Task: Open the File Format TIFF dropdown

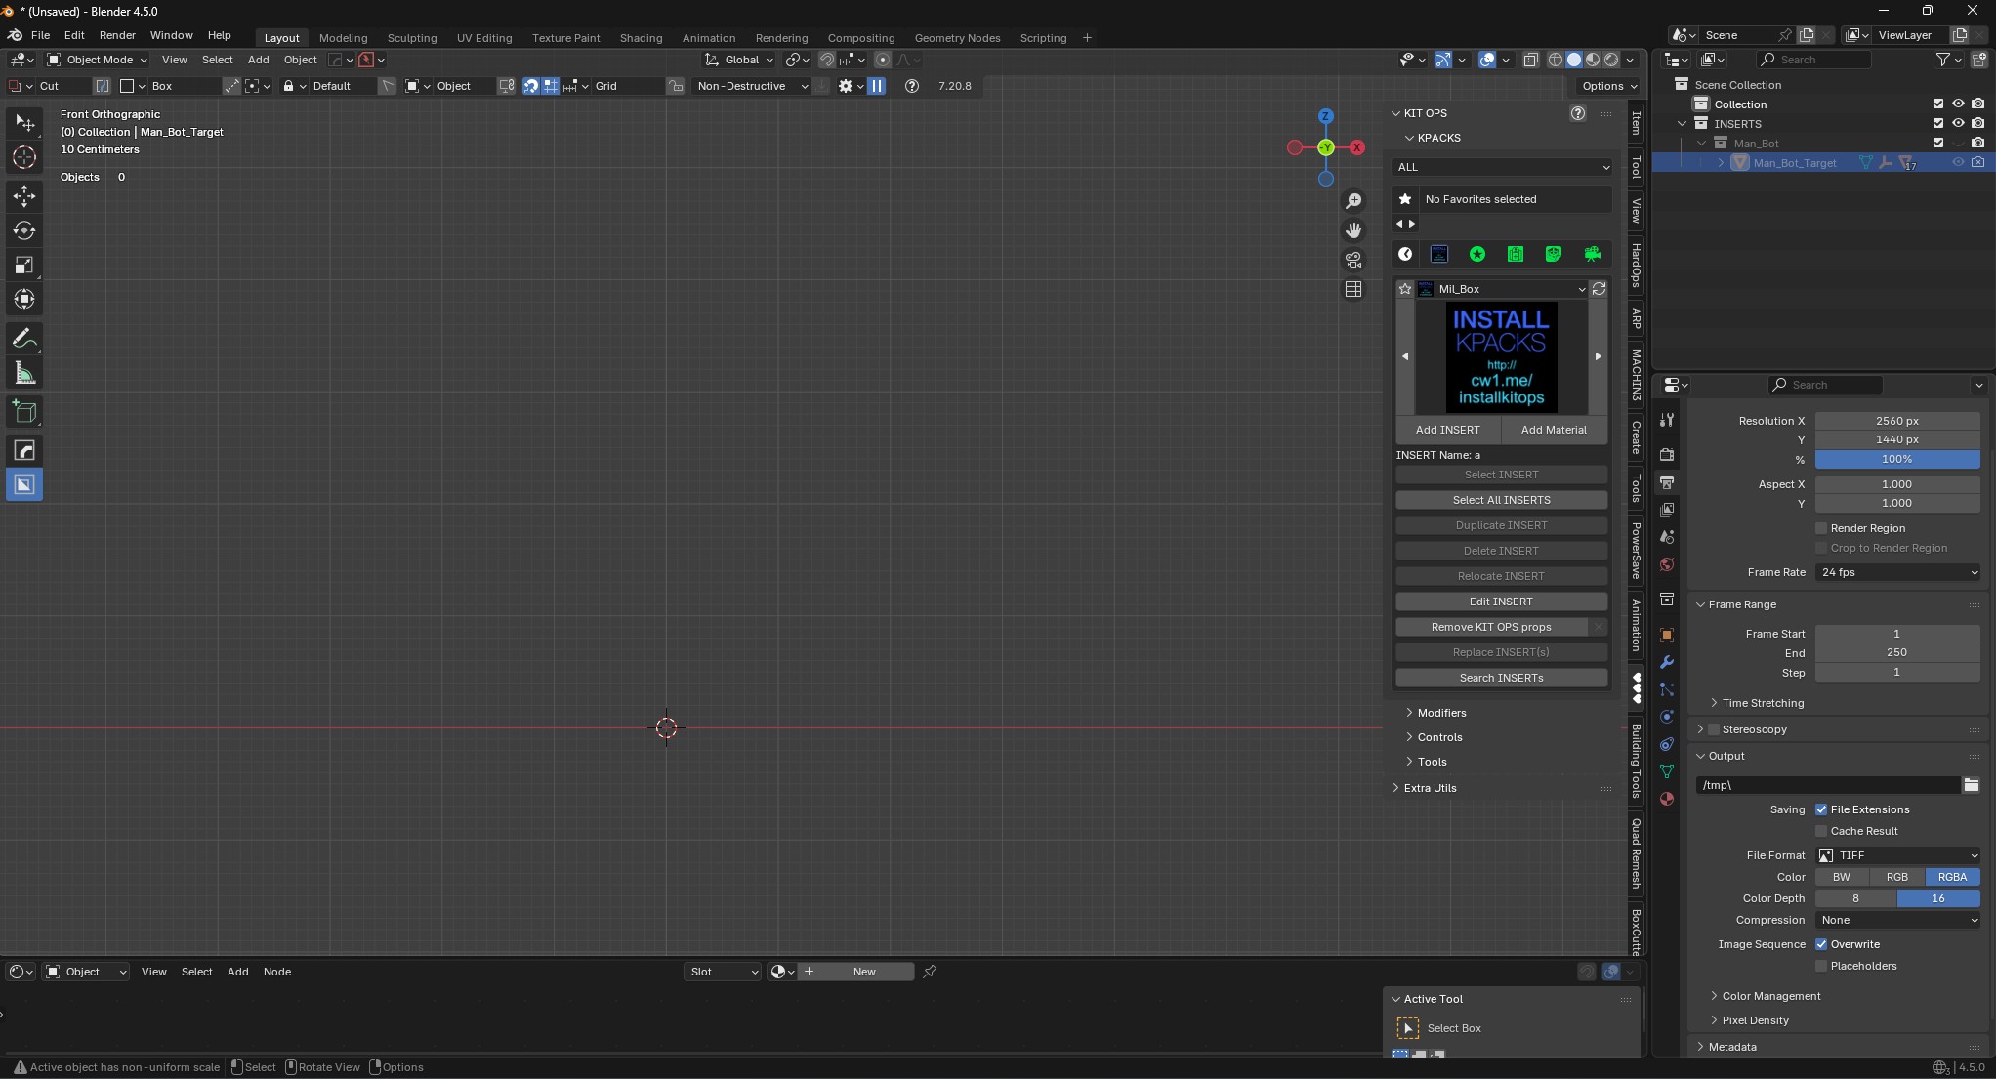Action: [1897, 855]
